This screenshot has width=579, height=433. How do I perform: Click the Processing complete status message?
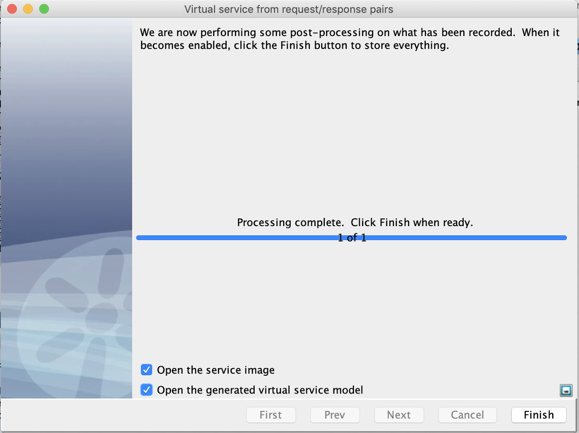(x=355, y=223)
